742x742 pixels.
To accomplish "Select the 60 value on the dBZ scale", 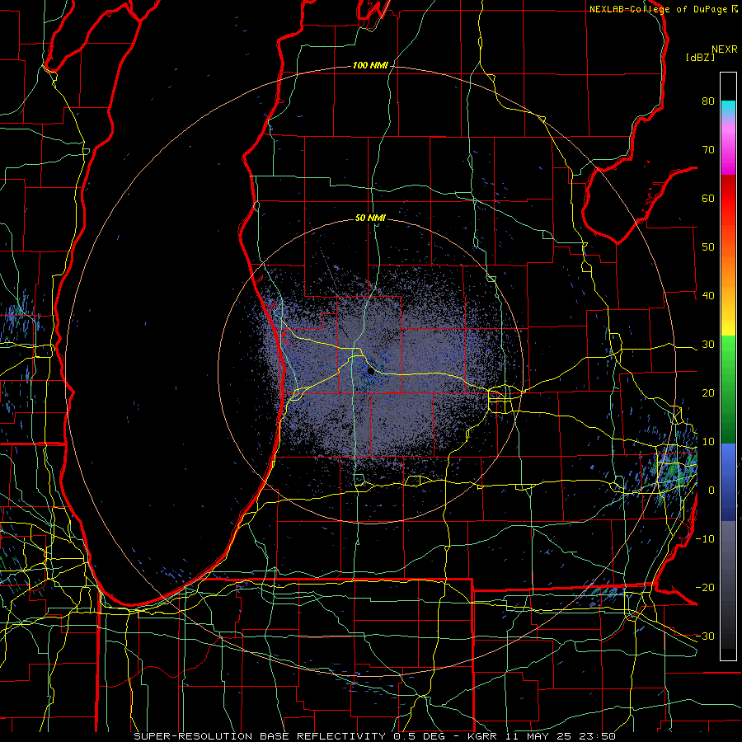I will click(x=708, y=198).
